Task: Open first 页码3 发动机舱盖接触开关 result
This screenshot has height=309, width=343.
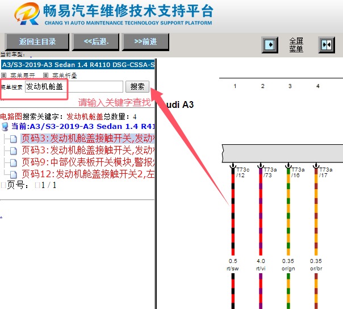Action: click(x=88, y=138)
